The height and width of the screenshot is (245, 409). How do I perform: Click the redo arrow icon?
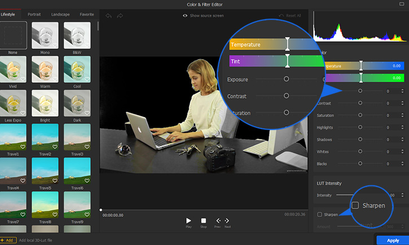coord(120,16)
